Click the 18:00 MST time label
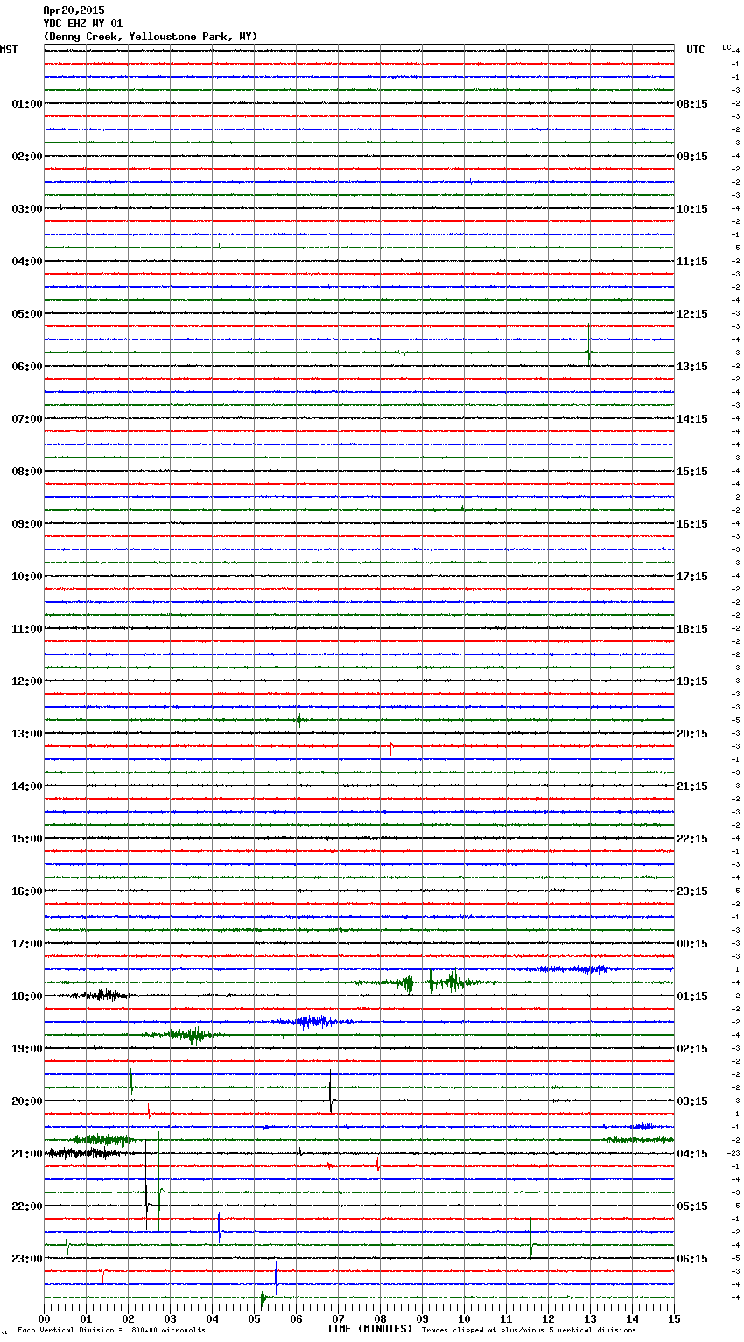Screen dimensions: 744x1342 coord(27,996)
